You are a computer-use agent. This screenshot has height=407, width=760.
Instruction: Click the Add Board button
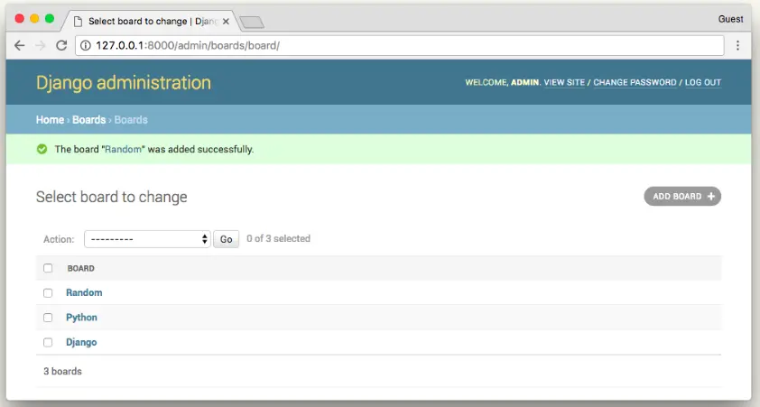click(682, 196)
